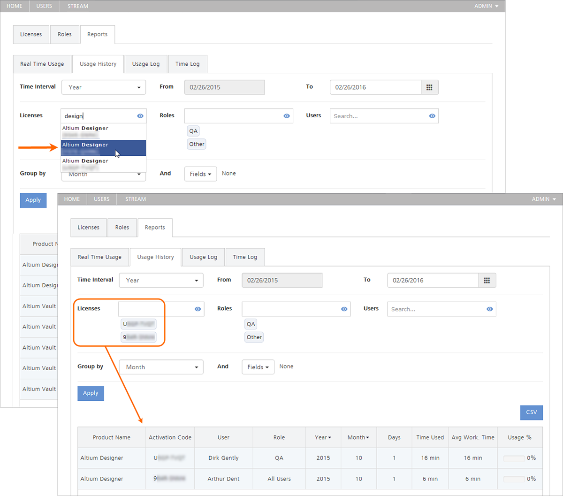
Task: Open the calendar picker in the background window's To field
Action: point(429,87)
